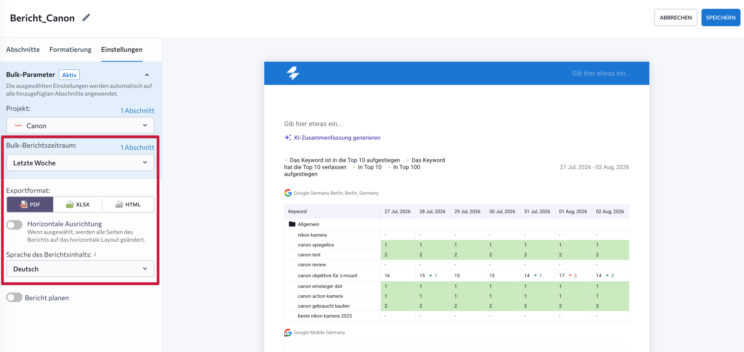Click canon objektive für z-mount keyword
744x352 pixels.
(x=328, y=276)
